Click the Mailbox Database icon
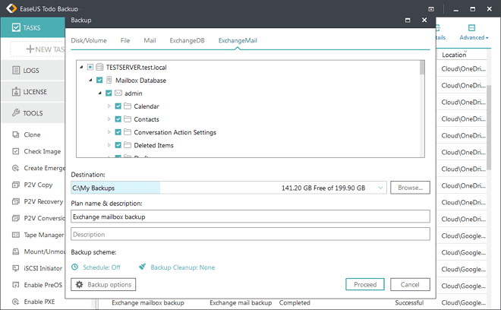 (x=109, y=80)
